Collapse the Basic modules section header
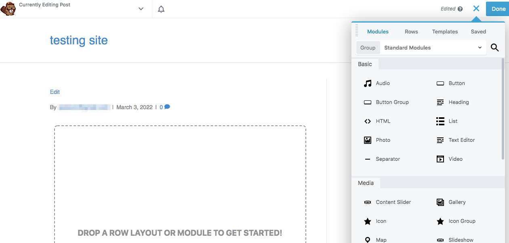This screenshot has height=243, width=509. 365,64
